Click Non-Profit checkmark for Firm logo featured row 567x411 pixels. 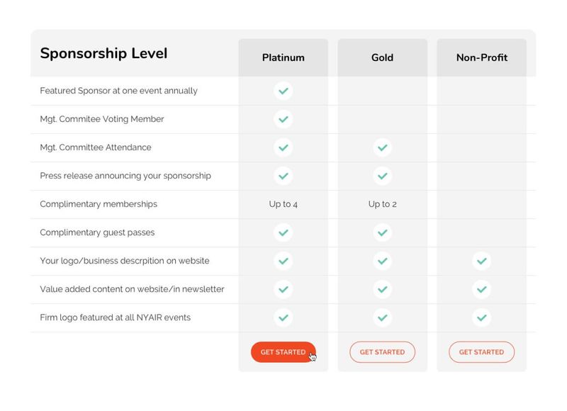pos(482,317)
